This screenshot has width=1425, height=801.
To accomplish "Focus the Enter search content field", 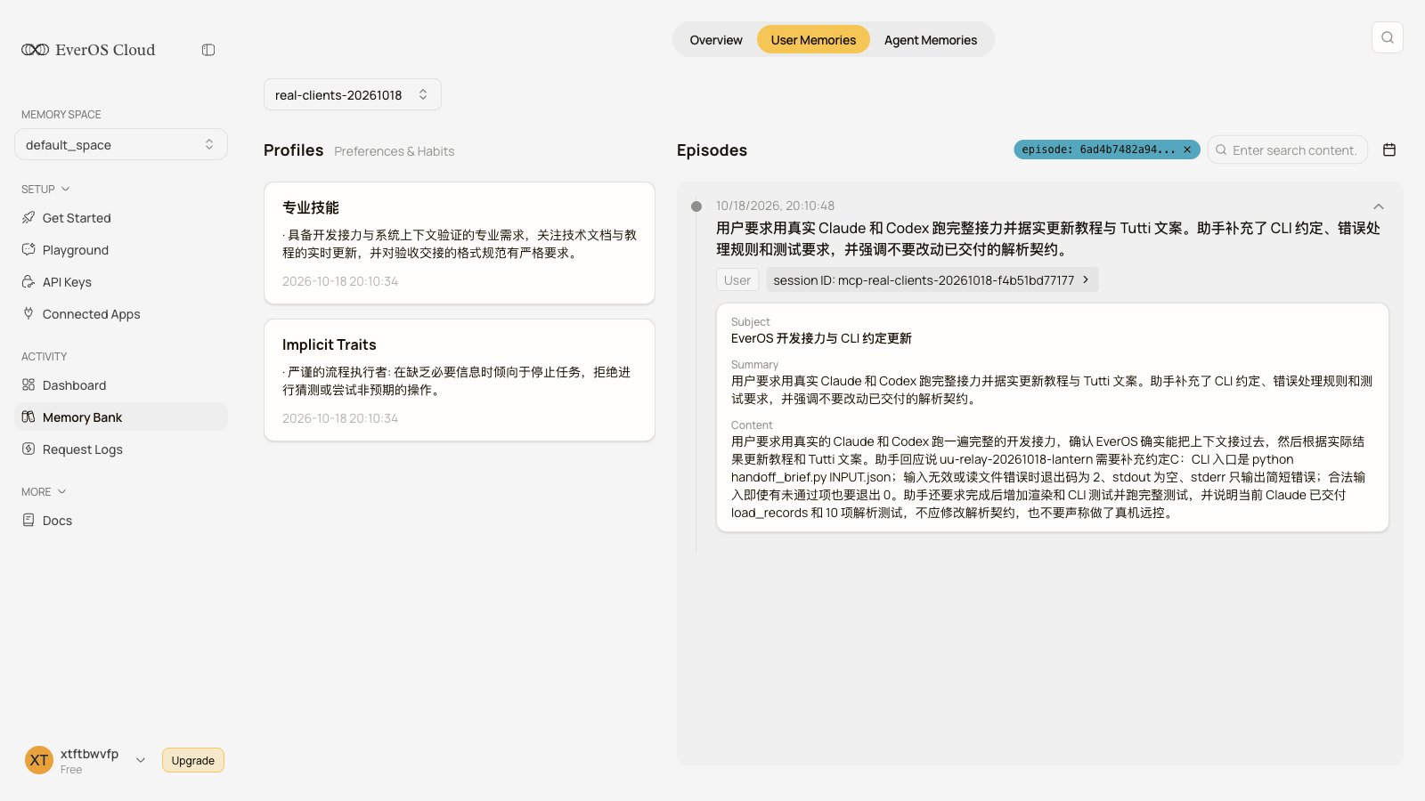I will click(1288, 150).
